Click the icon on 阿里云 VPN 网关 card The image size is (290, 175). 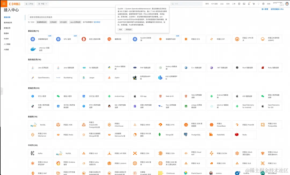point(237,39)
